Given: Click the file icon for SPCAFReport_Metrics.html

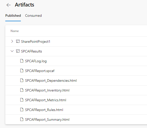Looking at the screenshot, I should [22, 100].
